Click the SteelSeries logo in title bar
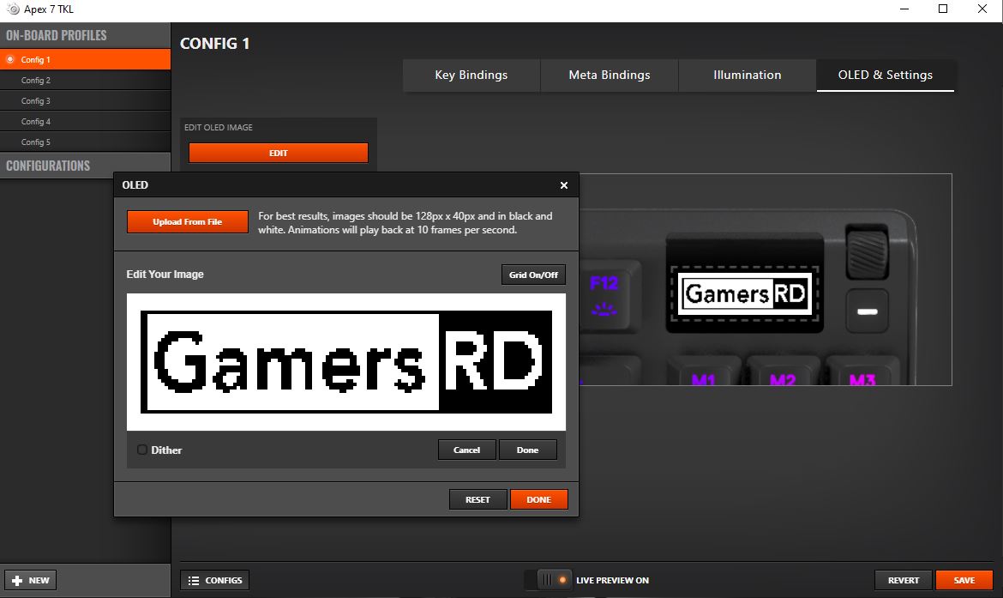The height and width of the screenshot is (598, 1003). pos(13,9)
